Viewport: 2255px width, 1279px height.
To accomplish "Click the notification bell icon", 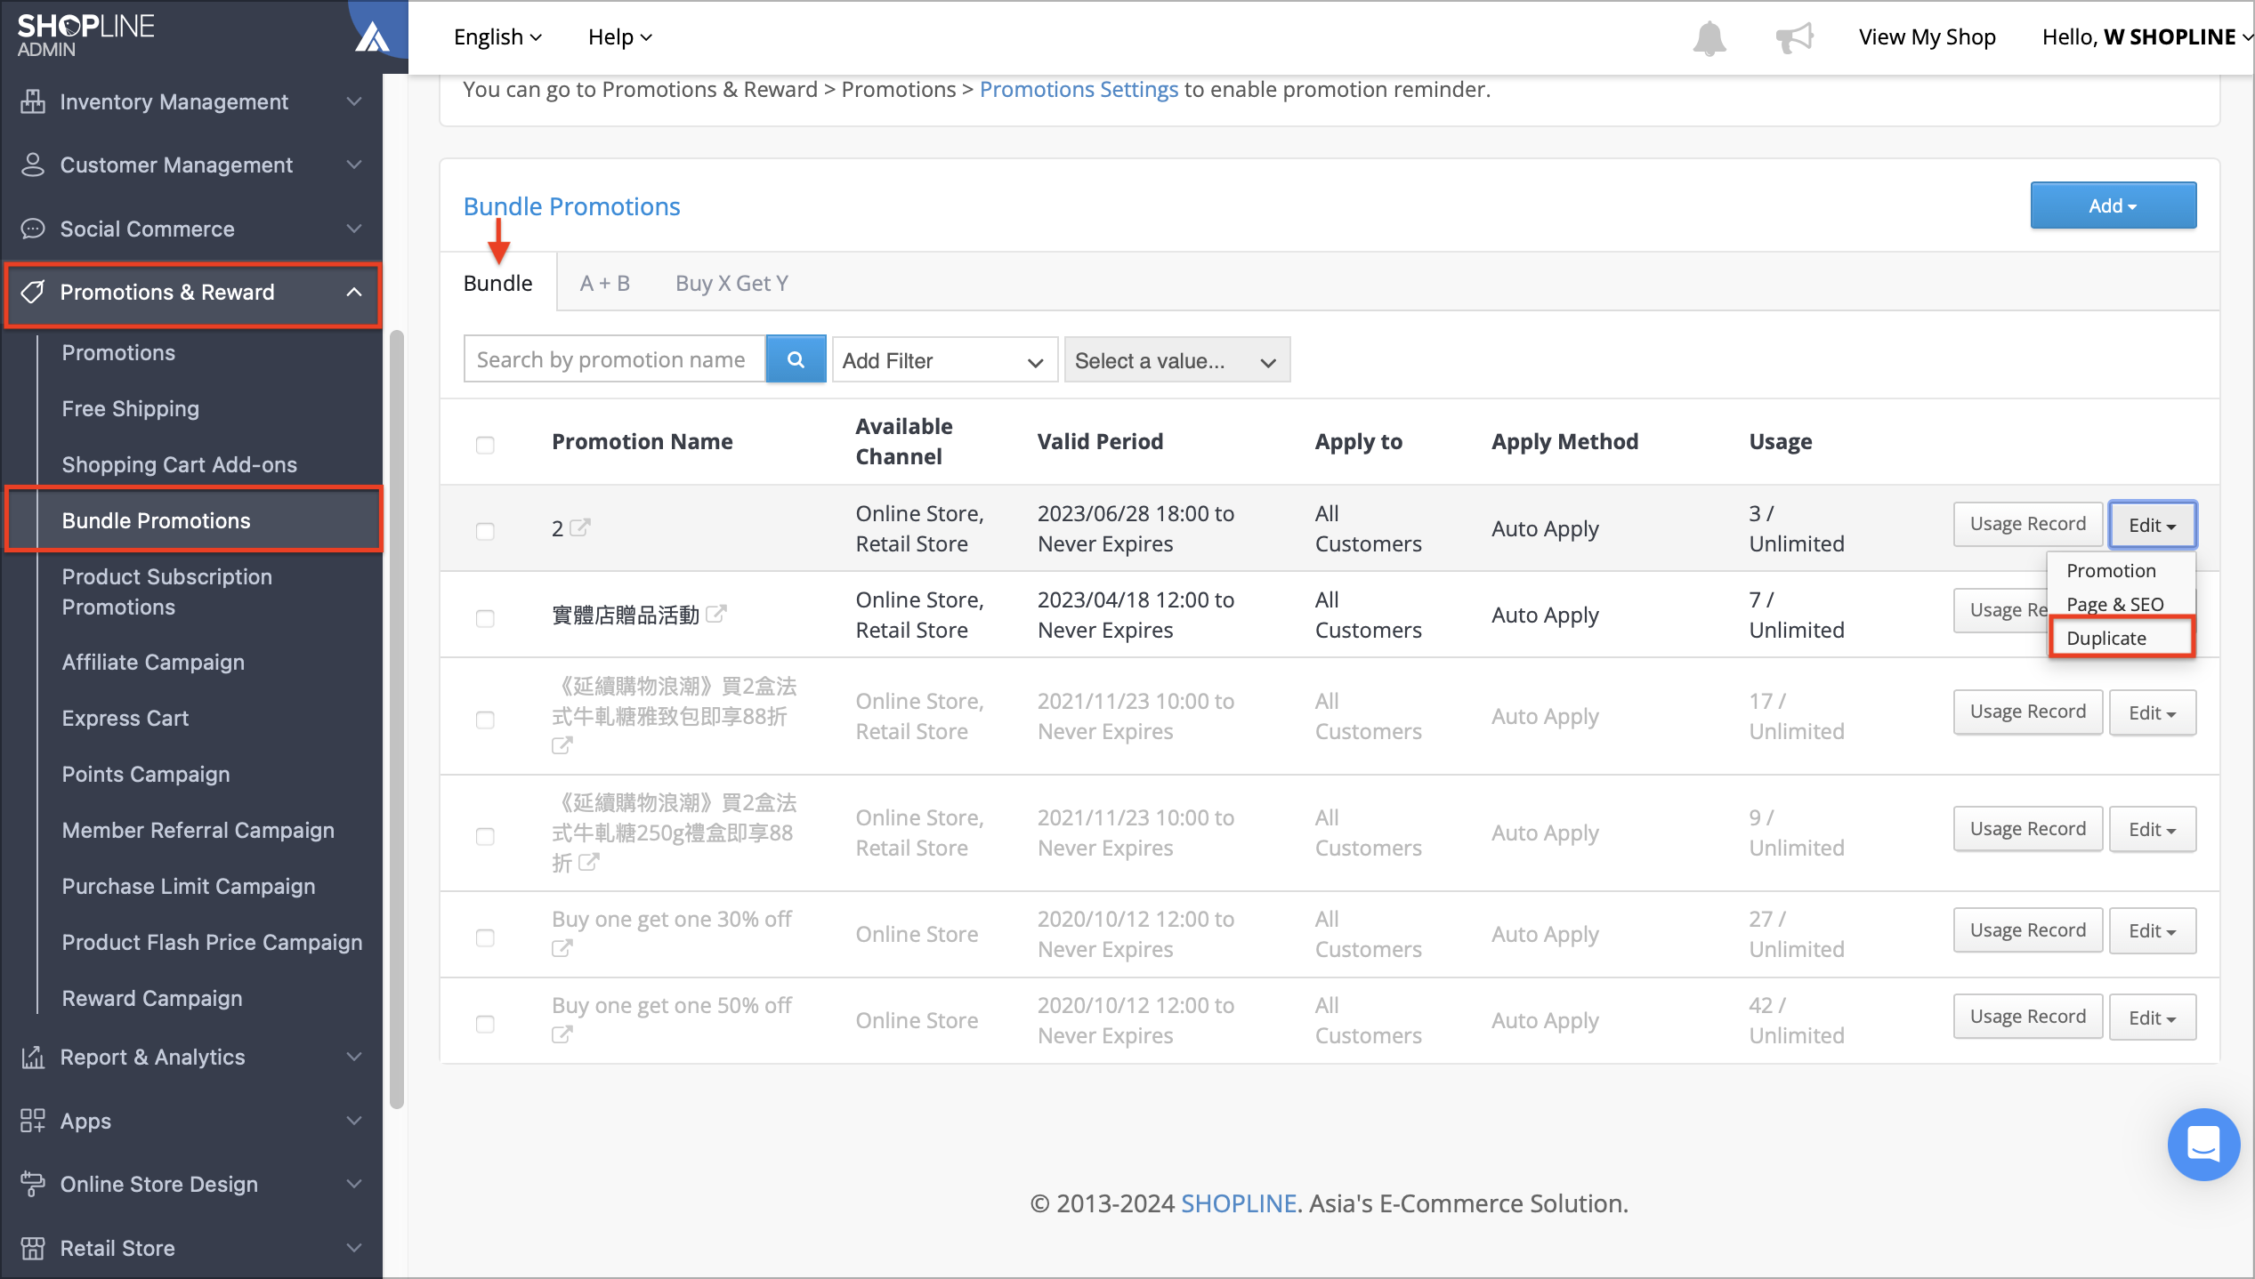I will click(x=1709, y=37).
